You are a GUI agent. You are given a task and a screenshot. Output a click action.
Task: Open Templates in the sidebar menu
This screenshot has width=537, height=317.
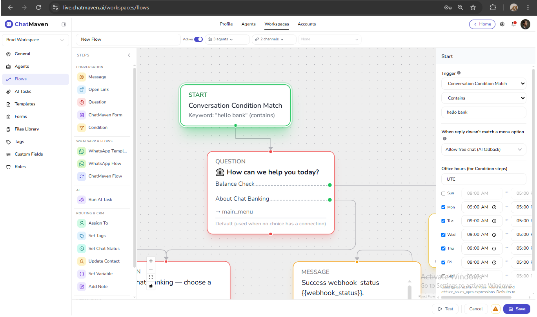pyautogui.click(x=25, y=104)
